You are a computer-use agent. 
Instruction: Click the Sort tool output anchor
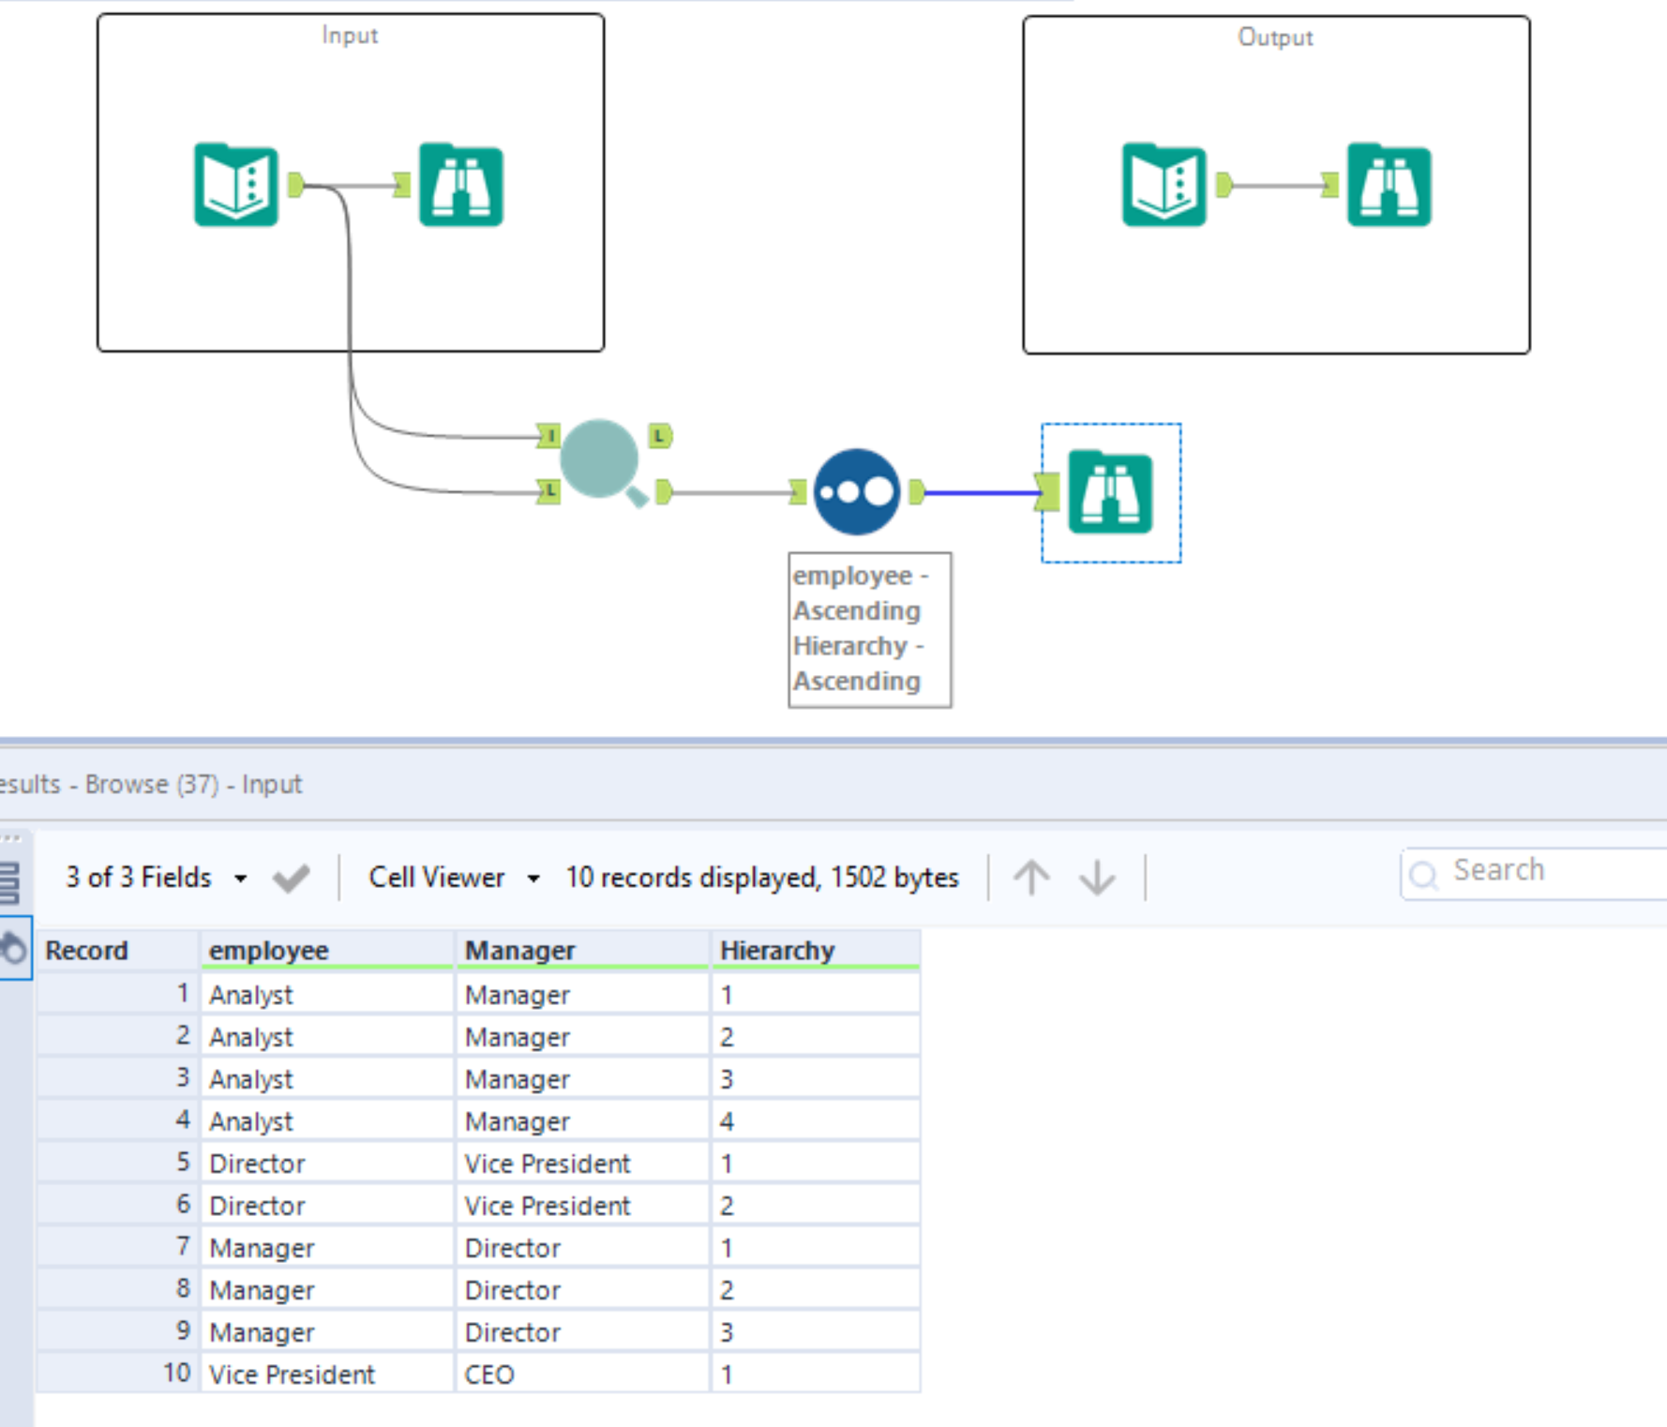(917, 492)
